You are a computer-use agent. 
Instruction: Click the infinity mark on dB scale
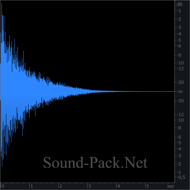click(x=180, y=92)
